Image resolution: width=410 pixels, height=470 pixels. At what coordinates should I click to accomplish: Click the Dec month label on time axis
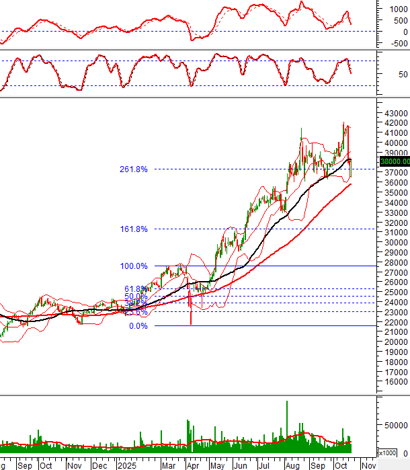click(99, 465)
